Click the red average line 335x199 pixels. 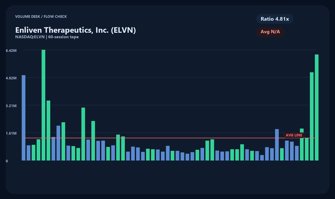[170, 138]
